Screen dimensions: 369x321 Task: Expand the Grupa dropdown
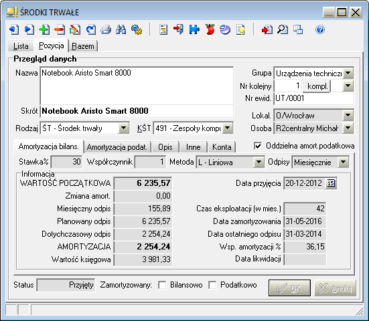point(348,74)
